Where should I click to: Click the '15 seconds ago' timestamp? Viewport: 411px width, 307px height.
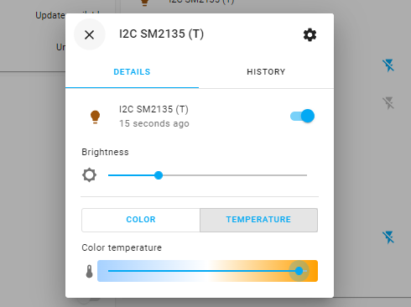[x=154, y=123]
